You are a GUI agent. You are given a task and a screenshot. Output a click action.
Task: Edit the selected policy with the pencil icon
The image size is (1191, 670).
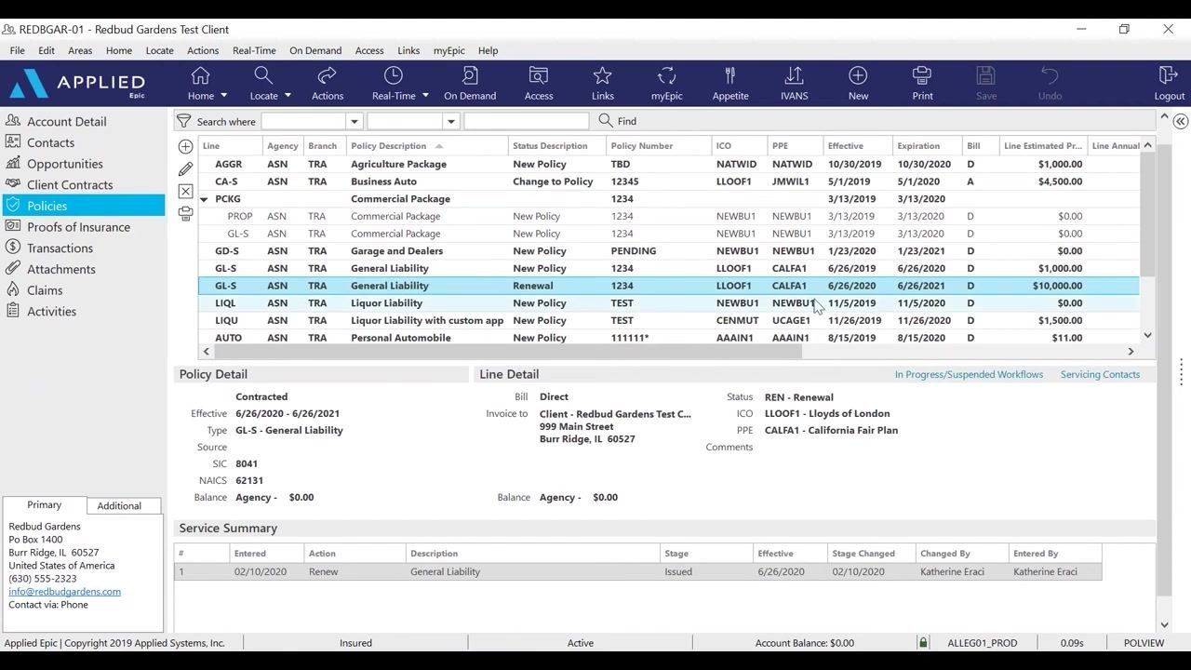coord(185,168)
